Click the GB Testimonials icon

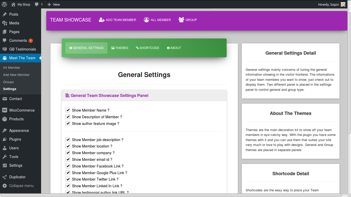click(x=5, y=49)
